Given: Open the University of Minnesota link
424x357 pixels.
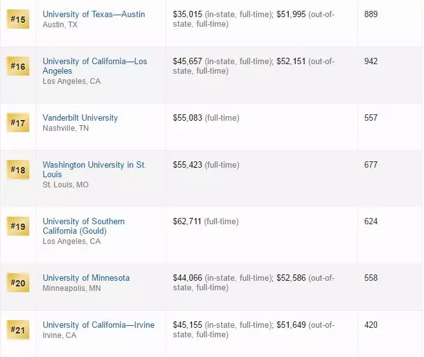Looking at the screenshot, I should tap(86, 278).
